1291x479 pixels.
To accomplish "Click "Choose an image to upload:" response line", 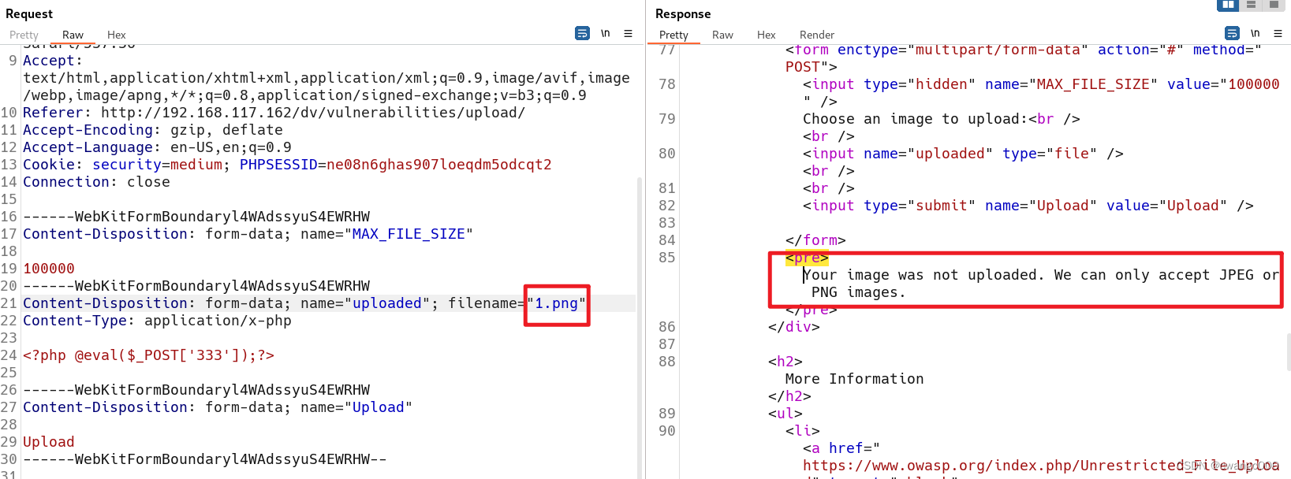I will point(942,119).
